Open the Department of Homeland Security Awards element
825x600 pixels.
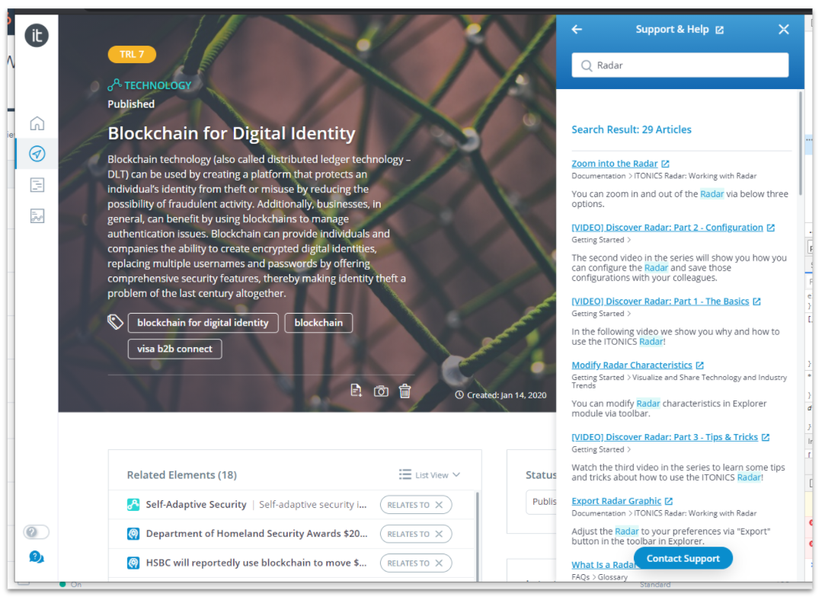[257, 534]
